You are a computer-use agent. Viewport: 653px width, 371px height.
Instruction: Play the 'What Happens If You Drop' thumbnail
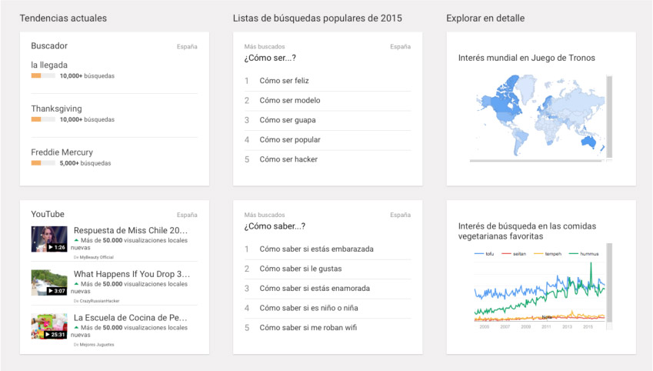click(x=49, y=282)
